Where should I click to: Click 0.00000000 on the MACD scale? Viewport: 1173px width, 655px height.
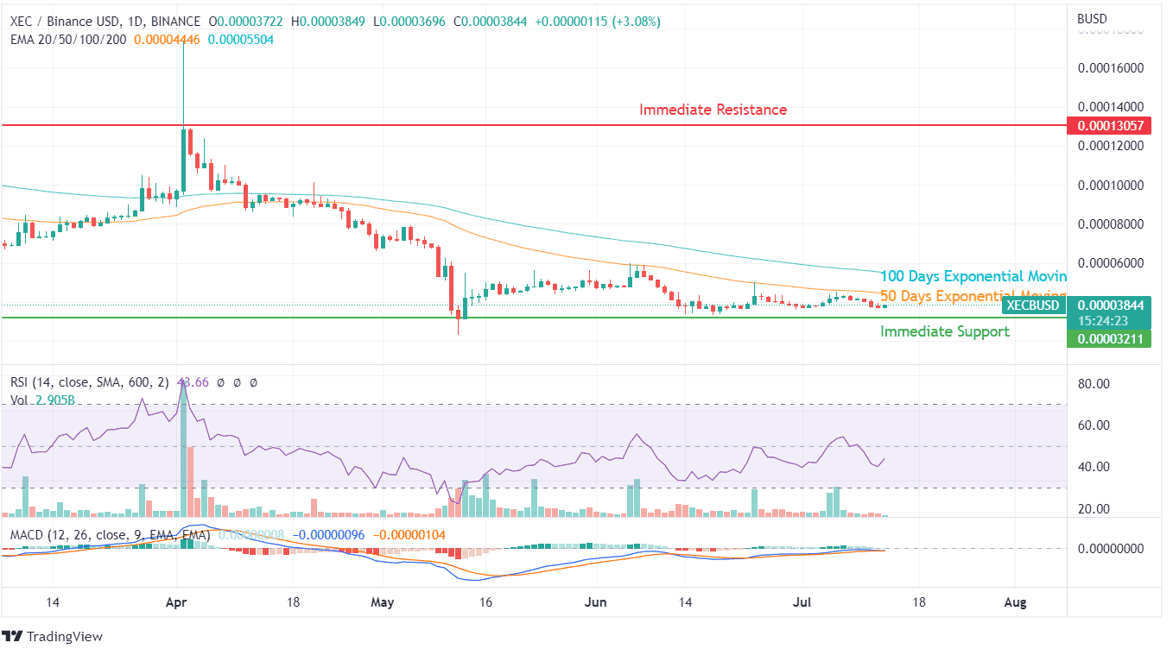(1110, 549)
